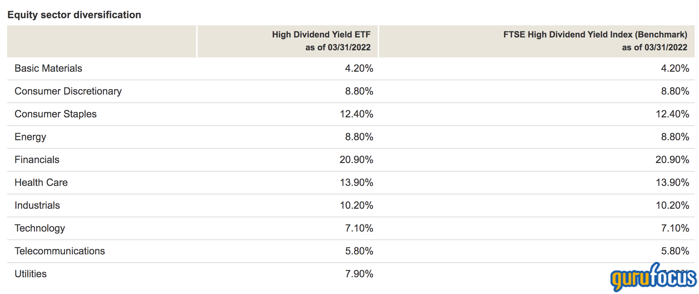The width and height of the screenshot is (699, 294).
Task: Select the ETF Financials value 20.90%
Action: pos(356,160)
